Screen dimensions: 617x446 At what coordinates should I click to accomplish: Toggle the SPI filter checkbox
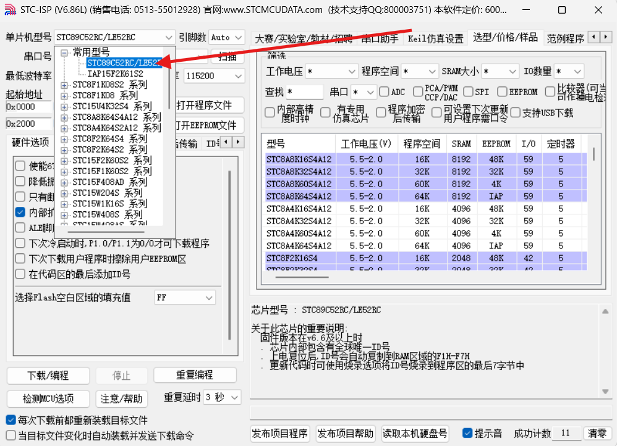pos(468,91)
